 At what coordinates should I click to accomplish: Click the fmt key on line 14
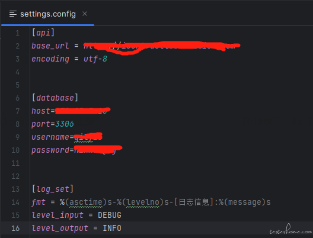[x=39, y=202]
